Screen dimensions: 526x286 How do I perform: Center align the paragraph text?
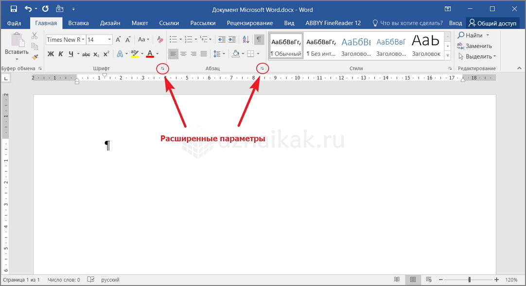[x=184, y=54]
